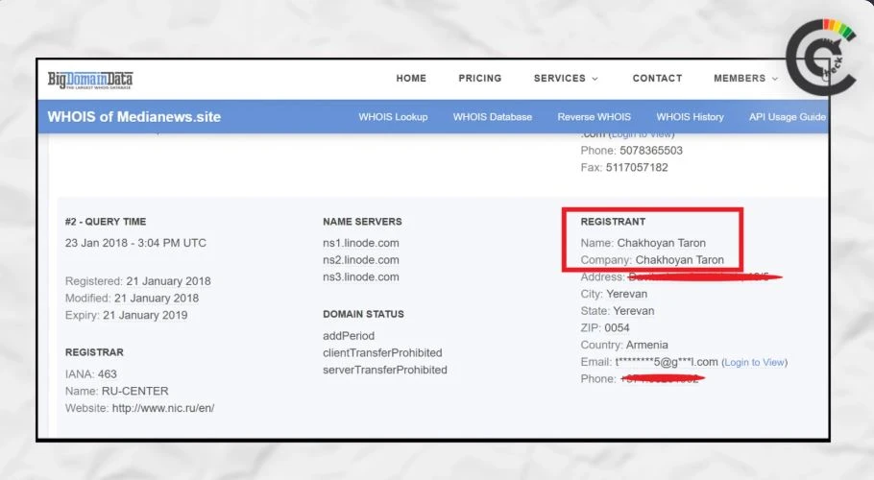874x480 pixels.
Task: Select the WHOIS Lookup tab
Action: tap(393, 117)
